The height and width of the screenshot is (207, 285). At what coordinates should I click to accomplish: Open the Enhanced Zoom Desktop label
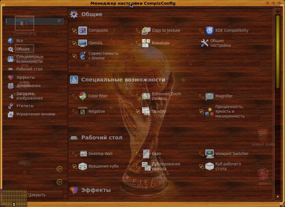[166, 96]
